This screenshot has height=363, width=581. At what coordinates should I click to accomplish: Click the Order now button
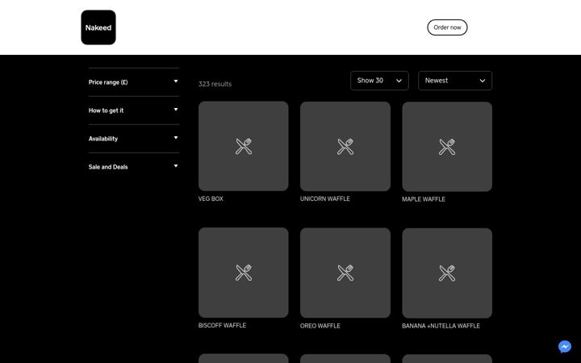click(x=447, y=27)
